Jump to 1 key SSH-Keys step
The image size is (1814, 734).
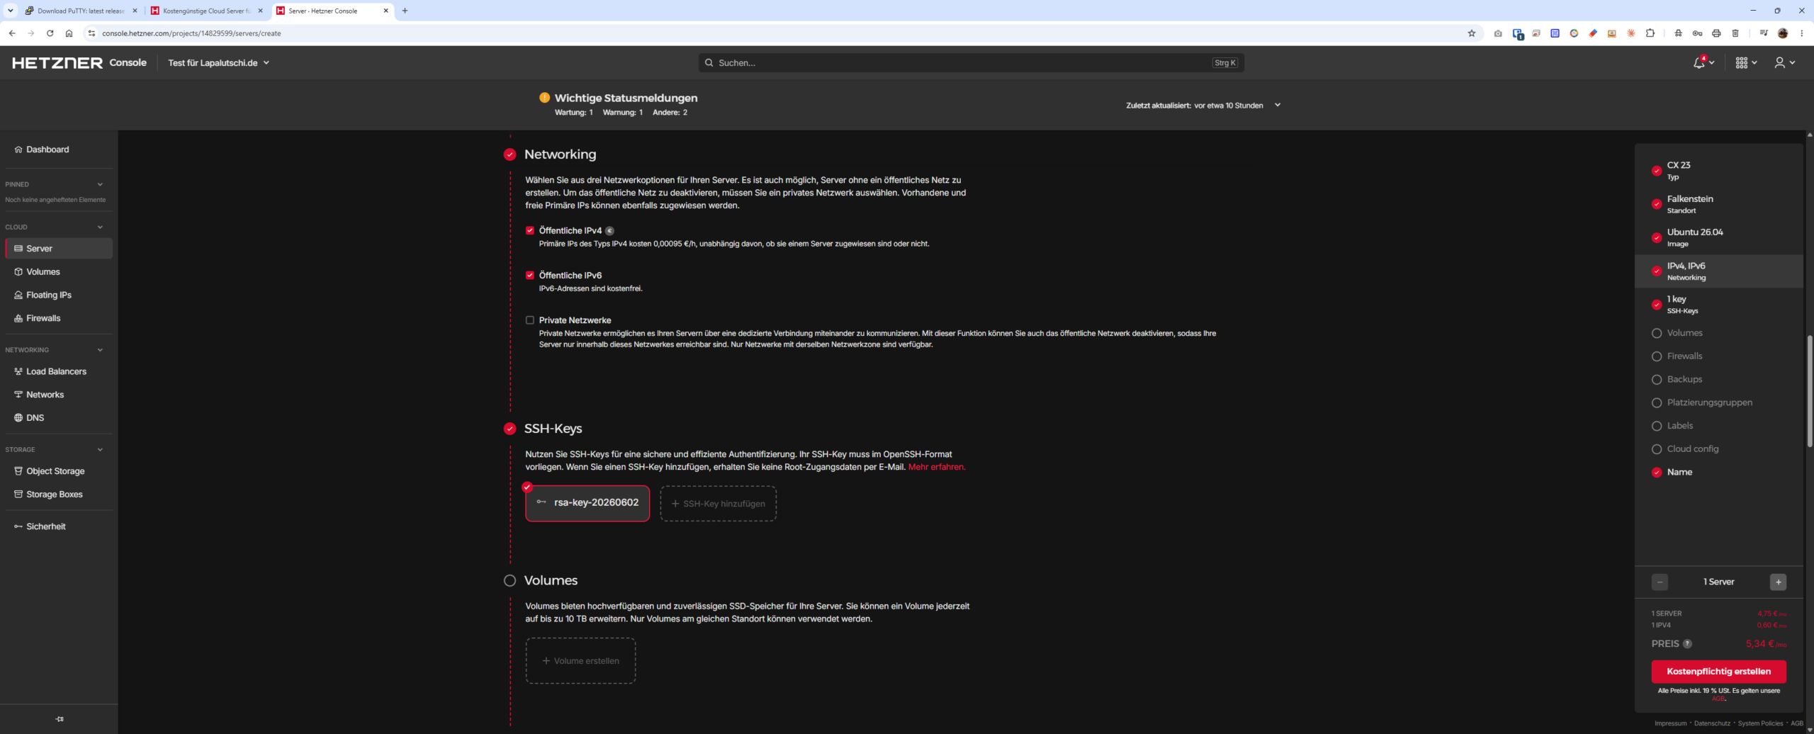[1718, 305]
